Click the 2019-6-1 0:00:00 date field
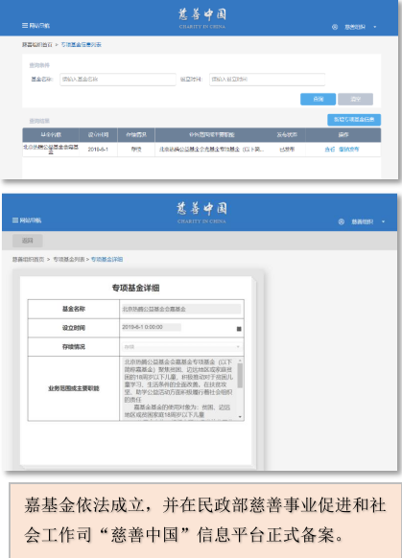The width and height of the screenshot is (402, 558). pos(151,327)
